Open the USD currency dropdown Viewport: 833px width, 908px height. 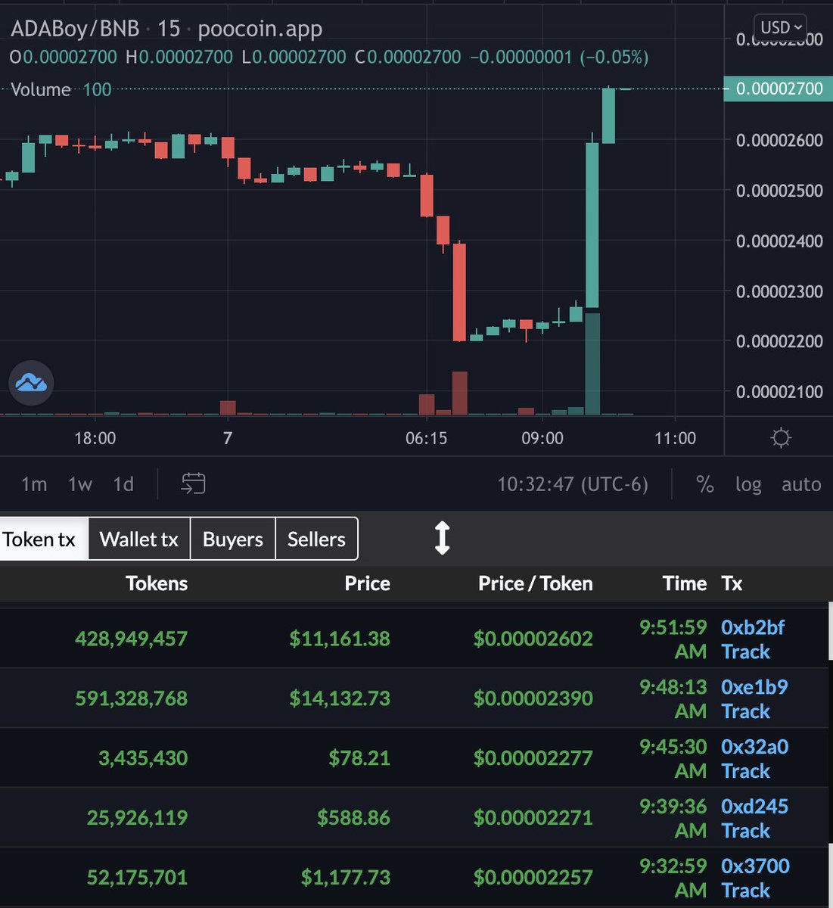(779, 26)
